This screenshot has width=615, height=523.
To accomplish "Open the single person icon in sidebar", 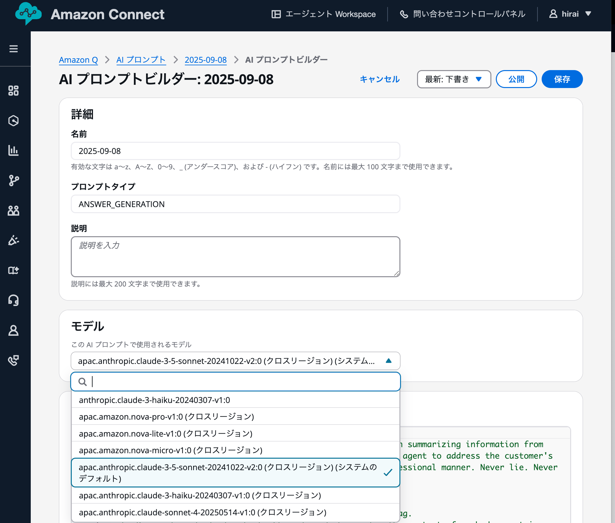I will [x=13, y=330].
